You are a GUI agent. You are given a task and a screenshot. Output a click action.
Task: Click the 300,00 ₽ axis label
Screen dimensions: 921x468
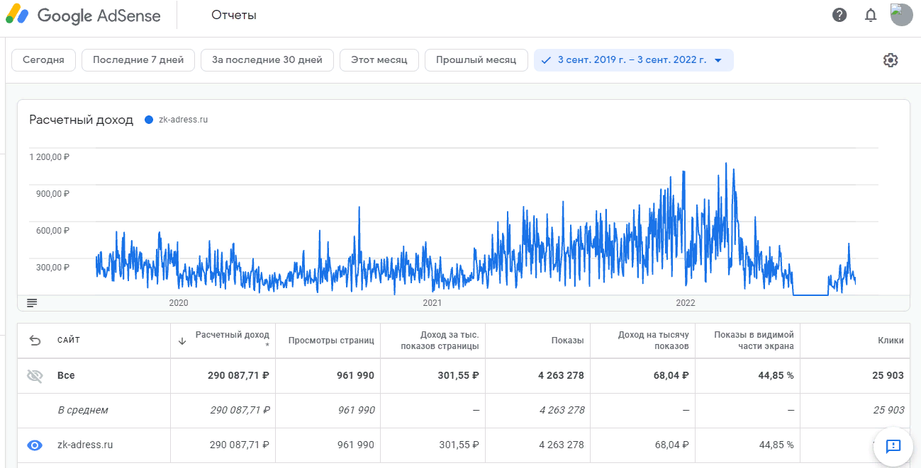click(53, 267)
